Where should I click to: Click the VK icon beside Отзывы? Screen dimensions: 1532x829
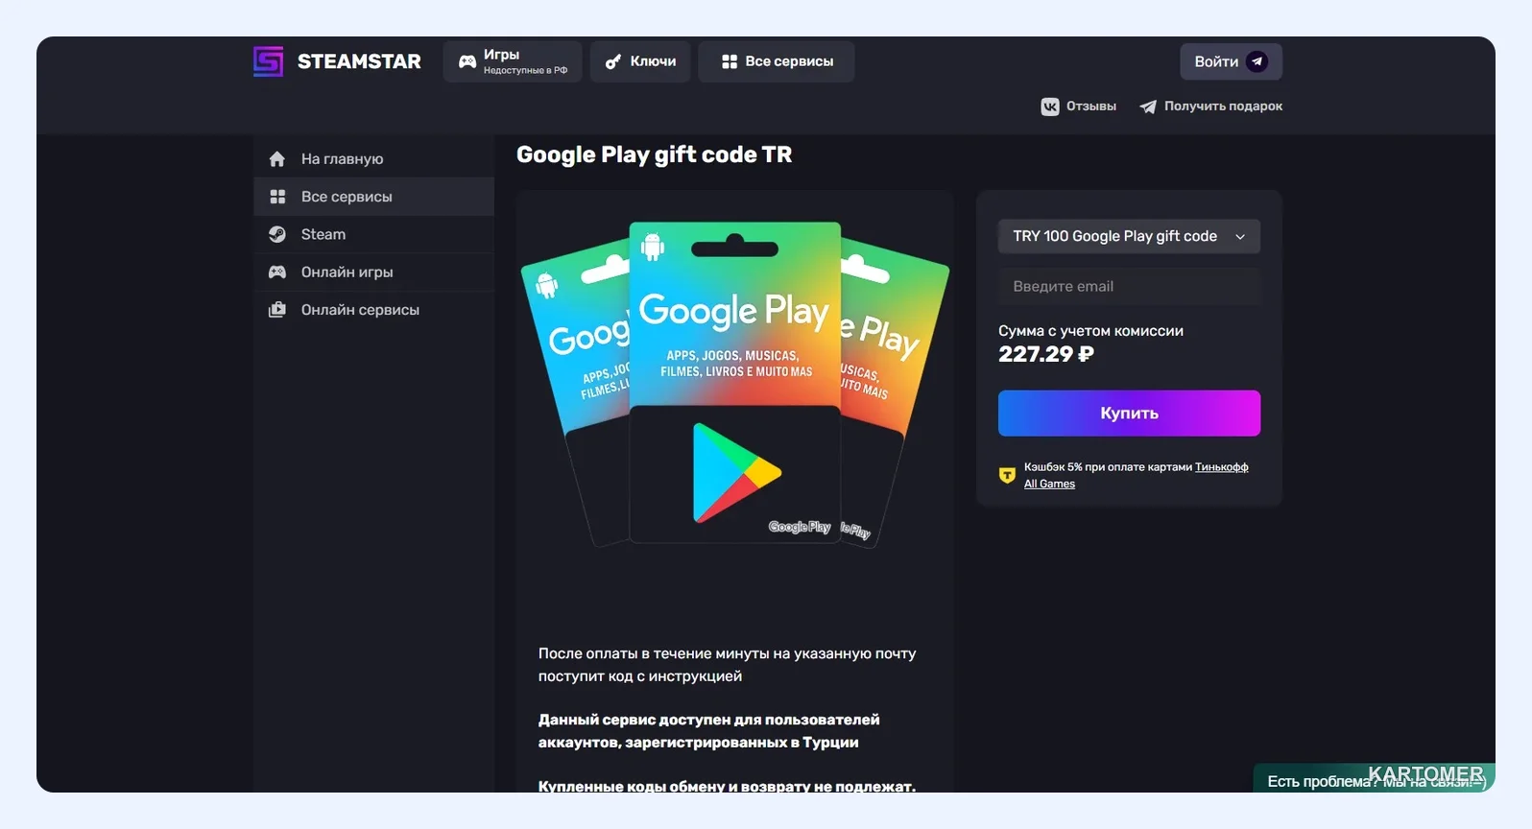1050,107
